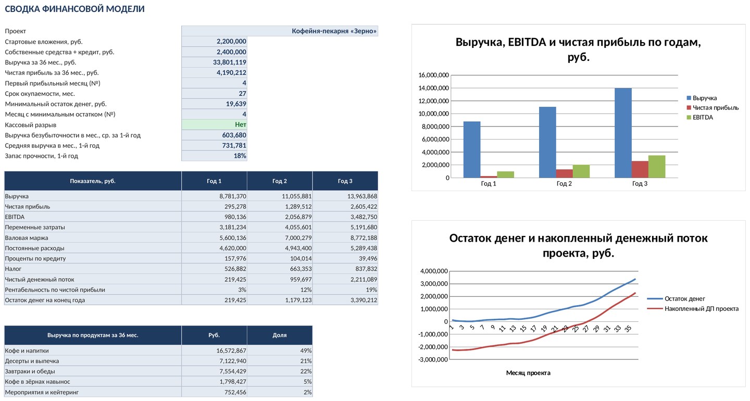Screen dimensions: 750x401
Task: Click Year 2 net profit cell 1,289,512
Action: tap(280, 207)
